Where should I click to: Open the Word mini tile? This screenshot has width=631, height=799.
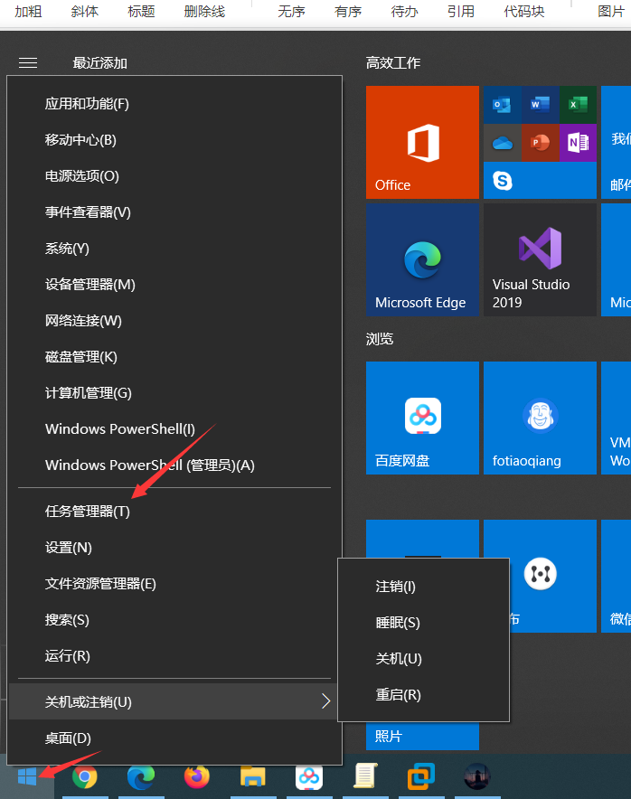click(540, 105)
